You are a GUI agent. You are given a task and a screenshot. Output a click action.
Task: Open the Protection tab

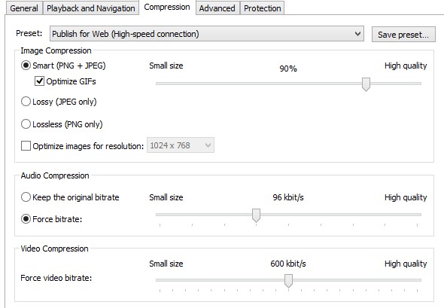[262, 8]
